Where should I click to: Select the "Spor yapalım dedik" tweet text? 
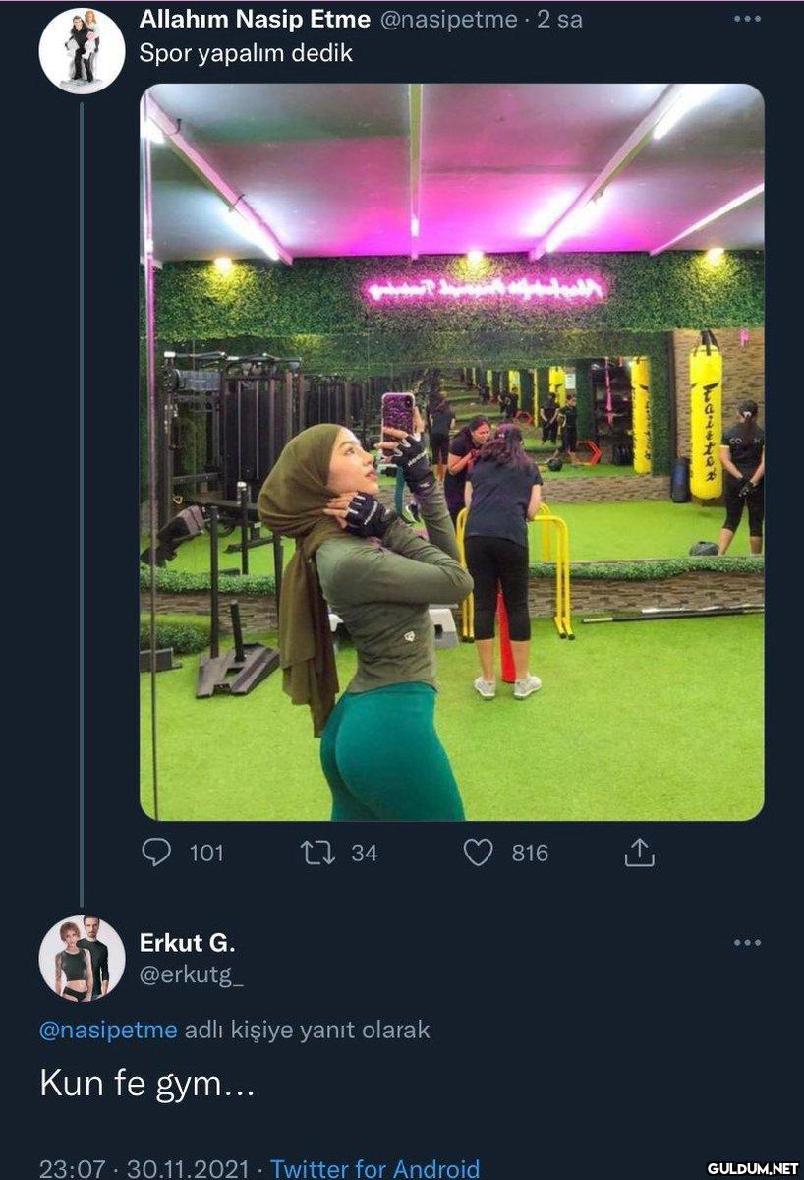(x=246, y=53)
